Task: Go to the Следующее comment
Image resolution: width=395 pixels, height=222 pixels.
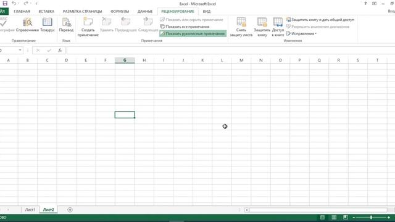Action: [x=148, y=25]
